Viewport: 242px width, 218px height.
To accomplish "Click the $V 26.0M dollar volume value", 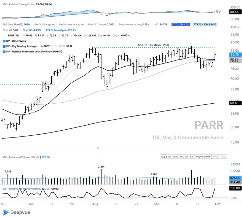I will pos(90,36).
